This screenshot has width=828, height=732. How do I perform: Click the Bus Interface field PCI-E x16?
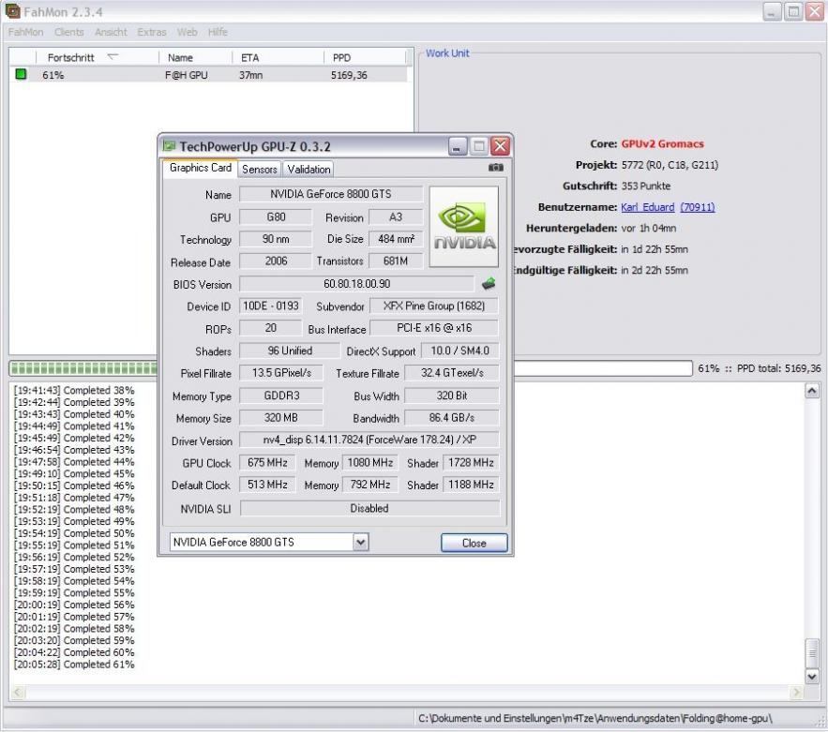(x=433, y=328)
